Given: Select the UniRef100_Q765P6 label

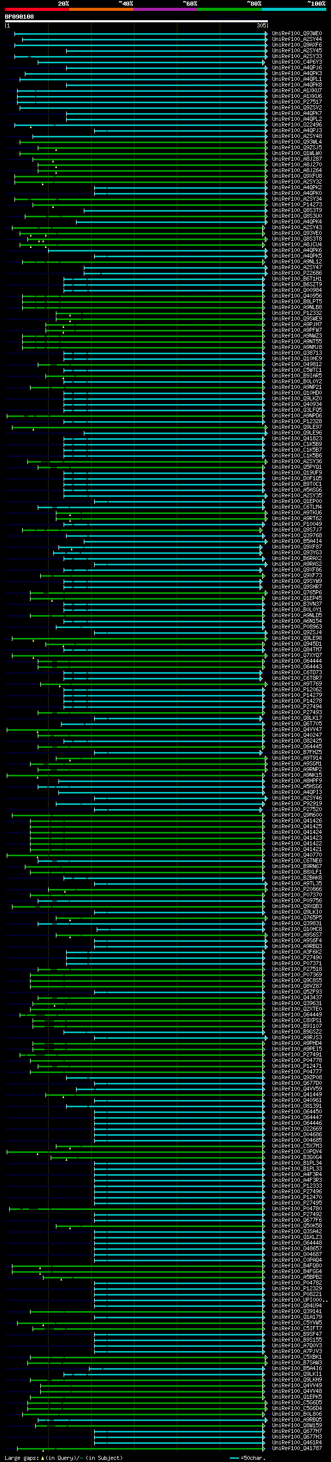Looking at the screenshot, I should pyautogui.click(x=297, y=592).
